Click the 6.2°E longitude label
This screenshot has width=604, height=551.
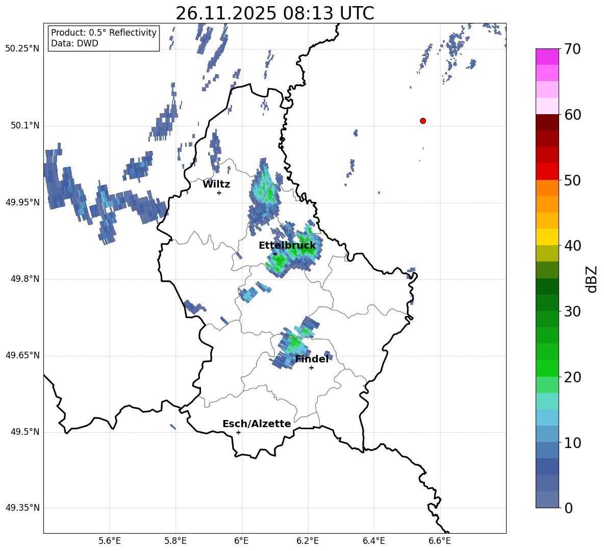point(308,541)
